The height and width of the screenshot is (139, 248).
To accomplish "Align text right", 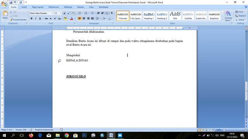I will click(88, 19).
